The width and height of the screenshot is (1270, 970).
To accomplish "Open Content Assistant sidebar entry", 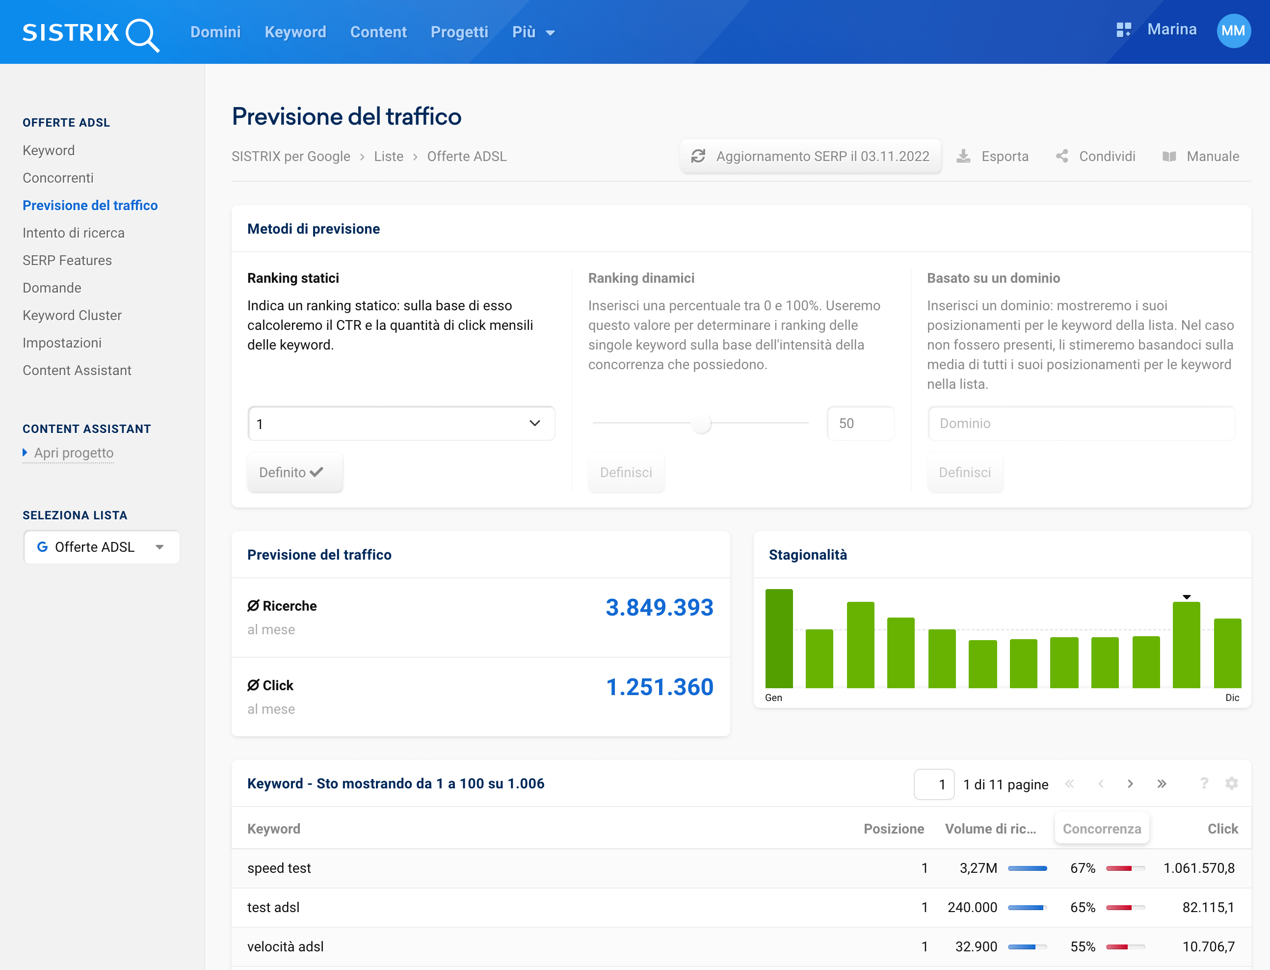I will pyautogui.click(x=77, y=370).
